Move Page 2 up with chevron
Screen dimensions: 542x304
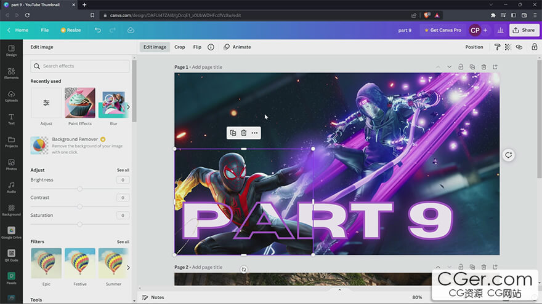(438, 267)
